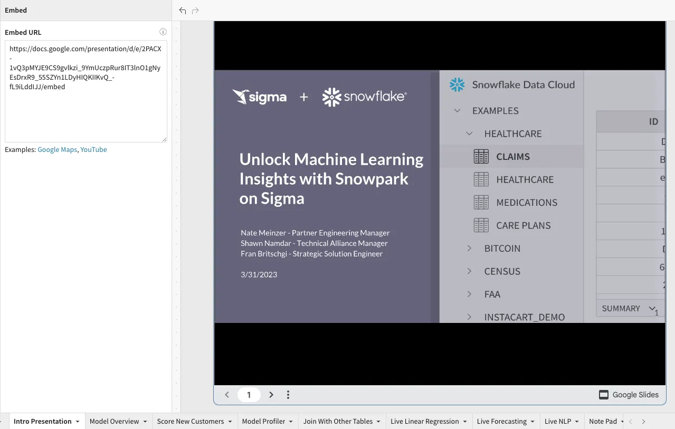The height and width of the screenshot is (429, 675).
Task: Open the slides options three-dot menu
Action: click(288, 395)
